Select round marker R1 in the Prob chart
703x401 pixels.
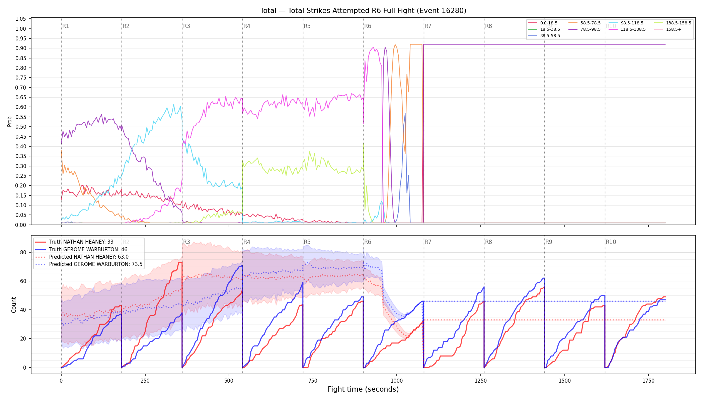coord(66,26)
